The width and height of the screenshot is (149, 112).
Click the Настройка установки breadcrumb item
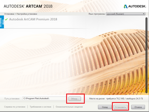(x=27, y=14)
